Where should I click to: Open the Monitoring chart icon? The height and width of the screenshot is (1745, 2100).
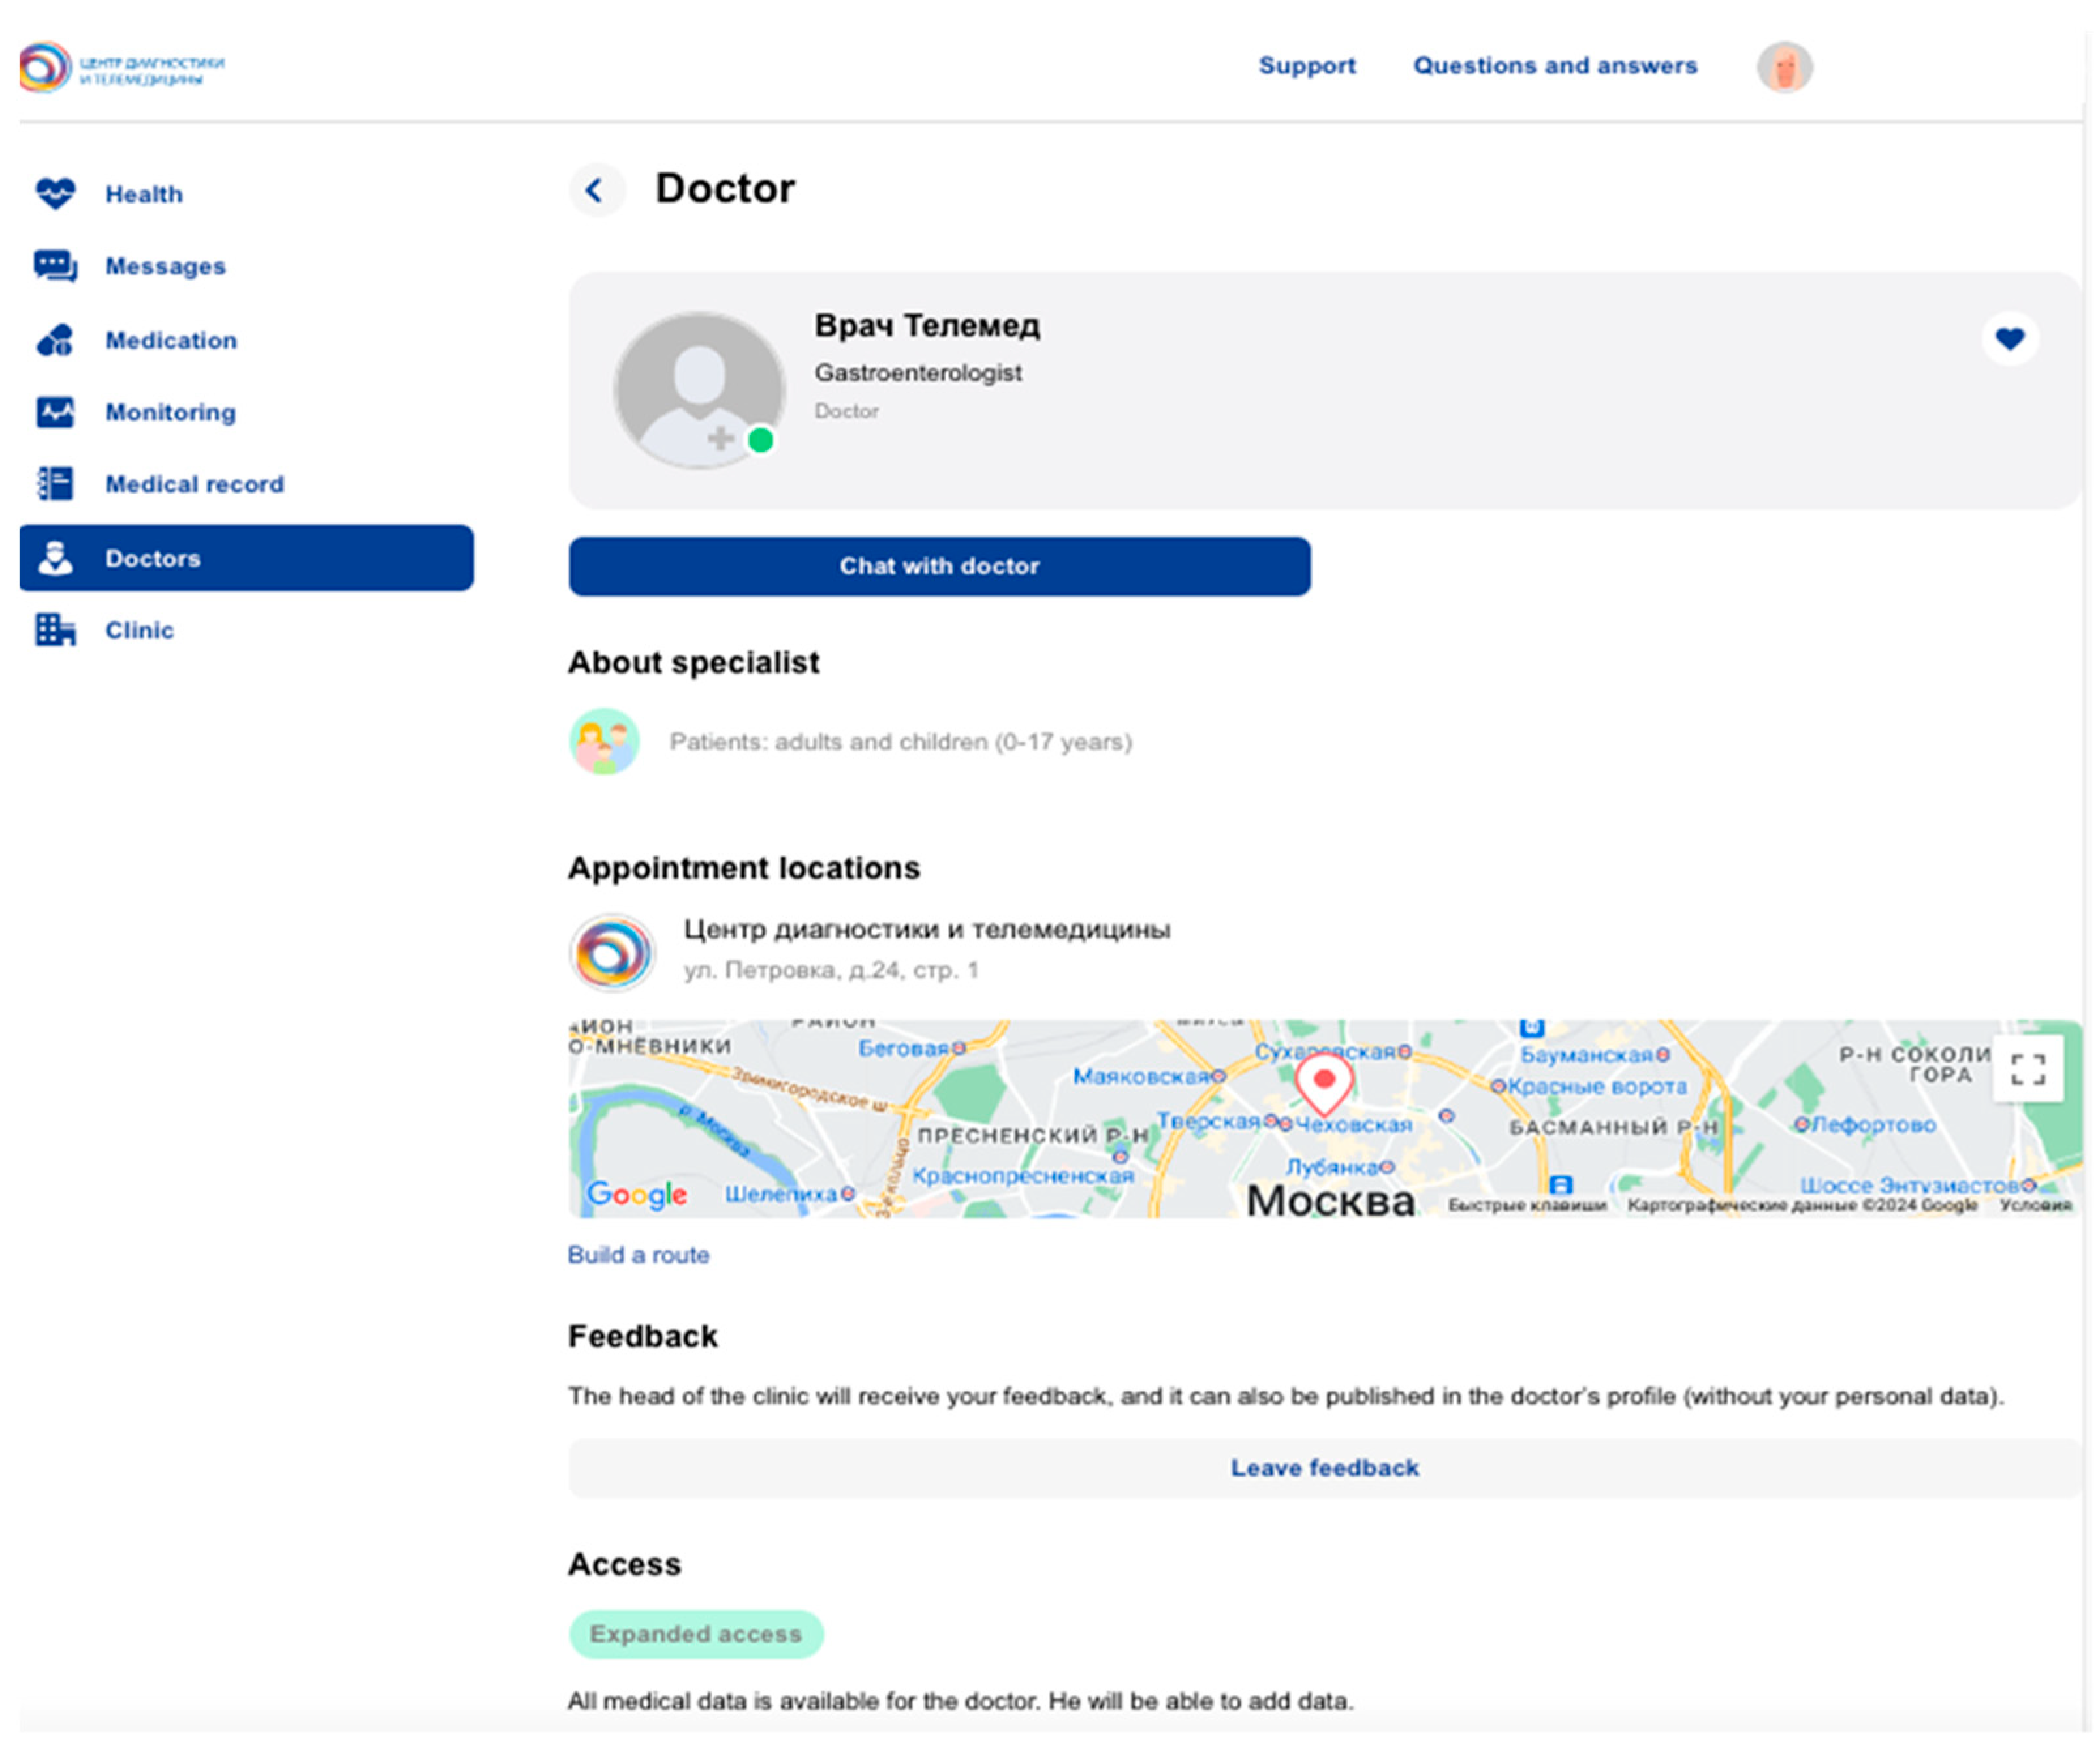(55, 412)
